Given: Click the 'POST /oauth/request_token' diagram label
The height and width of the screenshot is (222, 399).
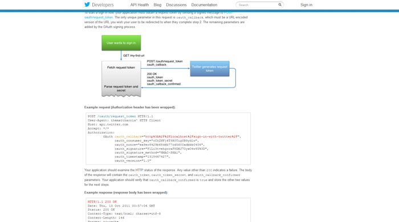Looking at the screenshot, I should tap(165, 61).
